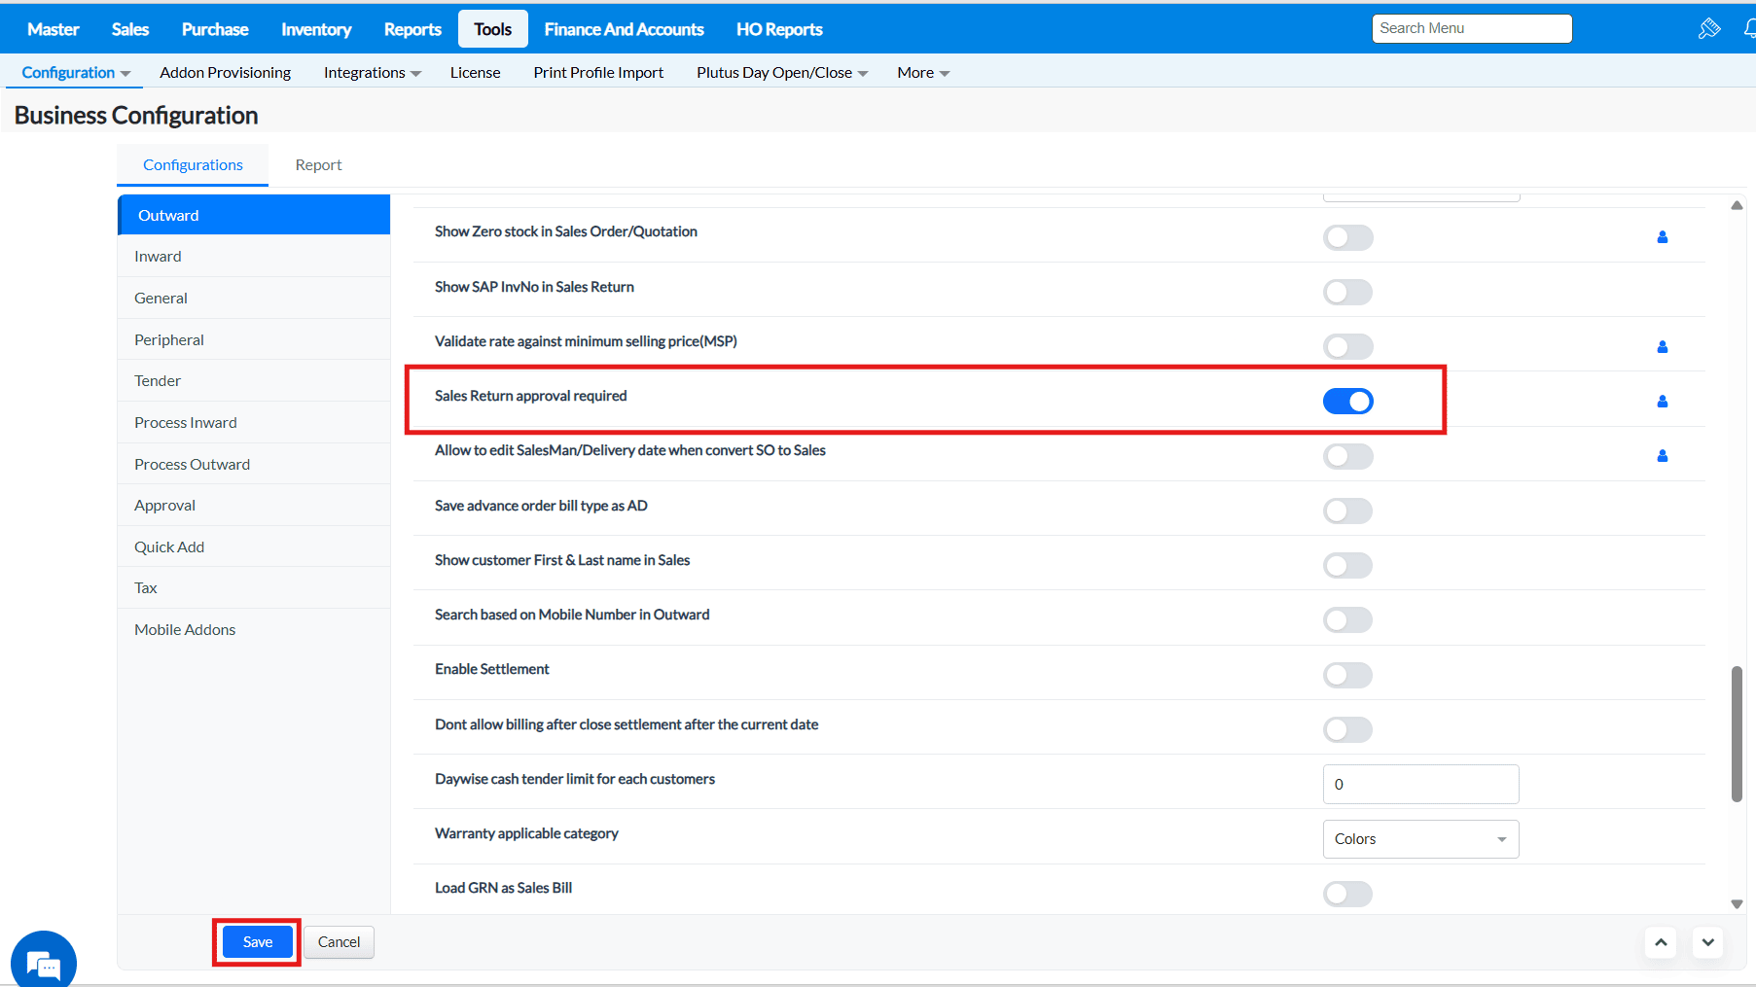Select Tender configuration category
This screenshot has height=987, width=1756.
pyautogui.click(x=254, y=381)
